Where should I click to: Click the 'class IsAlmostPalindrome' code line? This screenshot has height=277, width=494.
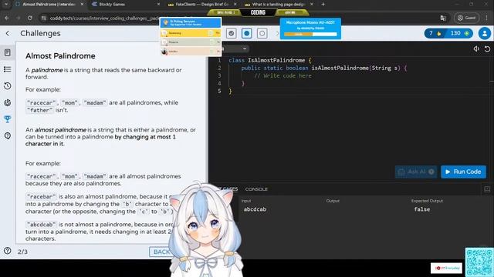click(x=270, y=60)
